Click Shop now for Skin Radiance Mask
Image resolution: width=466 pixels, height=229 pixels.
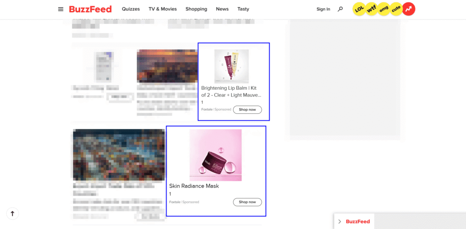coord(247,202)
